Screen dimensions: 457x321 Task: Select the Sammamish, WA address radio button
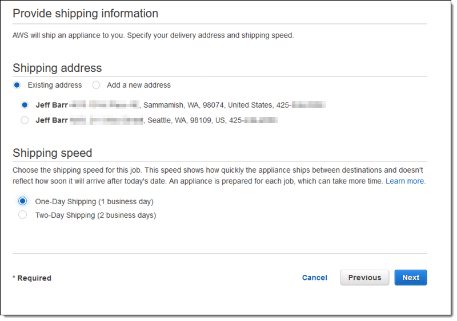25,105
